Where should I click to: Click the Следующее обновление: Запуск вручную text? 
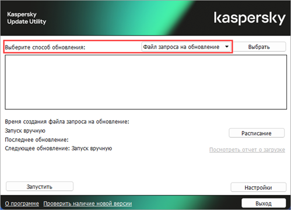pos(58,148)
